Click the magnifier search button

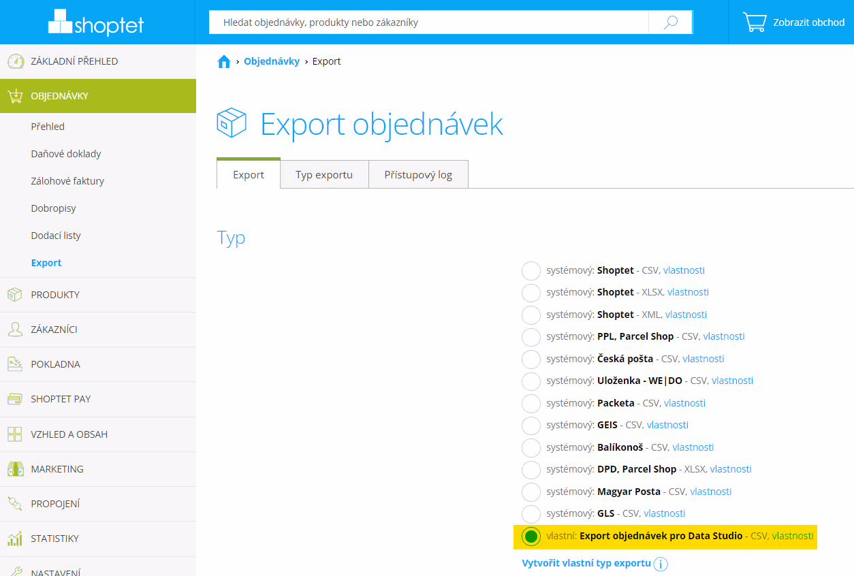pos(670,22)
